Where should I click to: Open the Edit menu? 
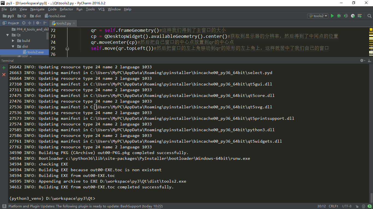click(13, 9)
